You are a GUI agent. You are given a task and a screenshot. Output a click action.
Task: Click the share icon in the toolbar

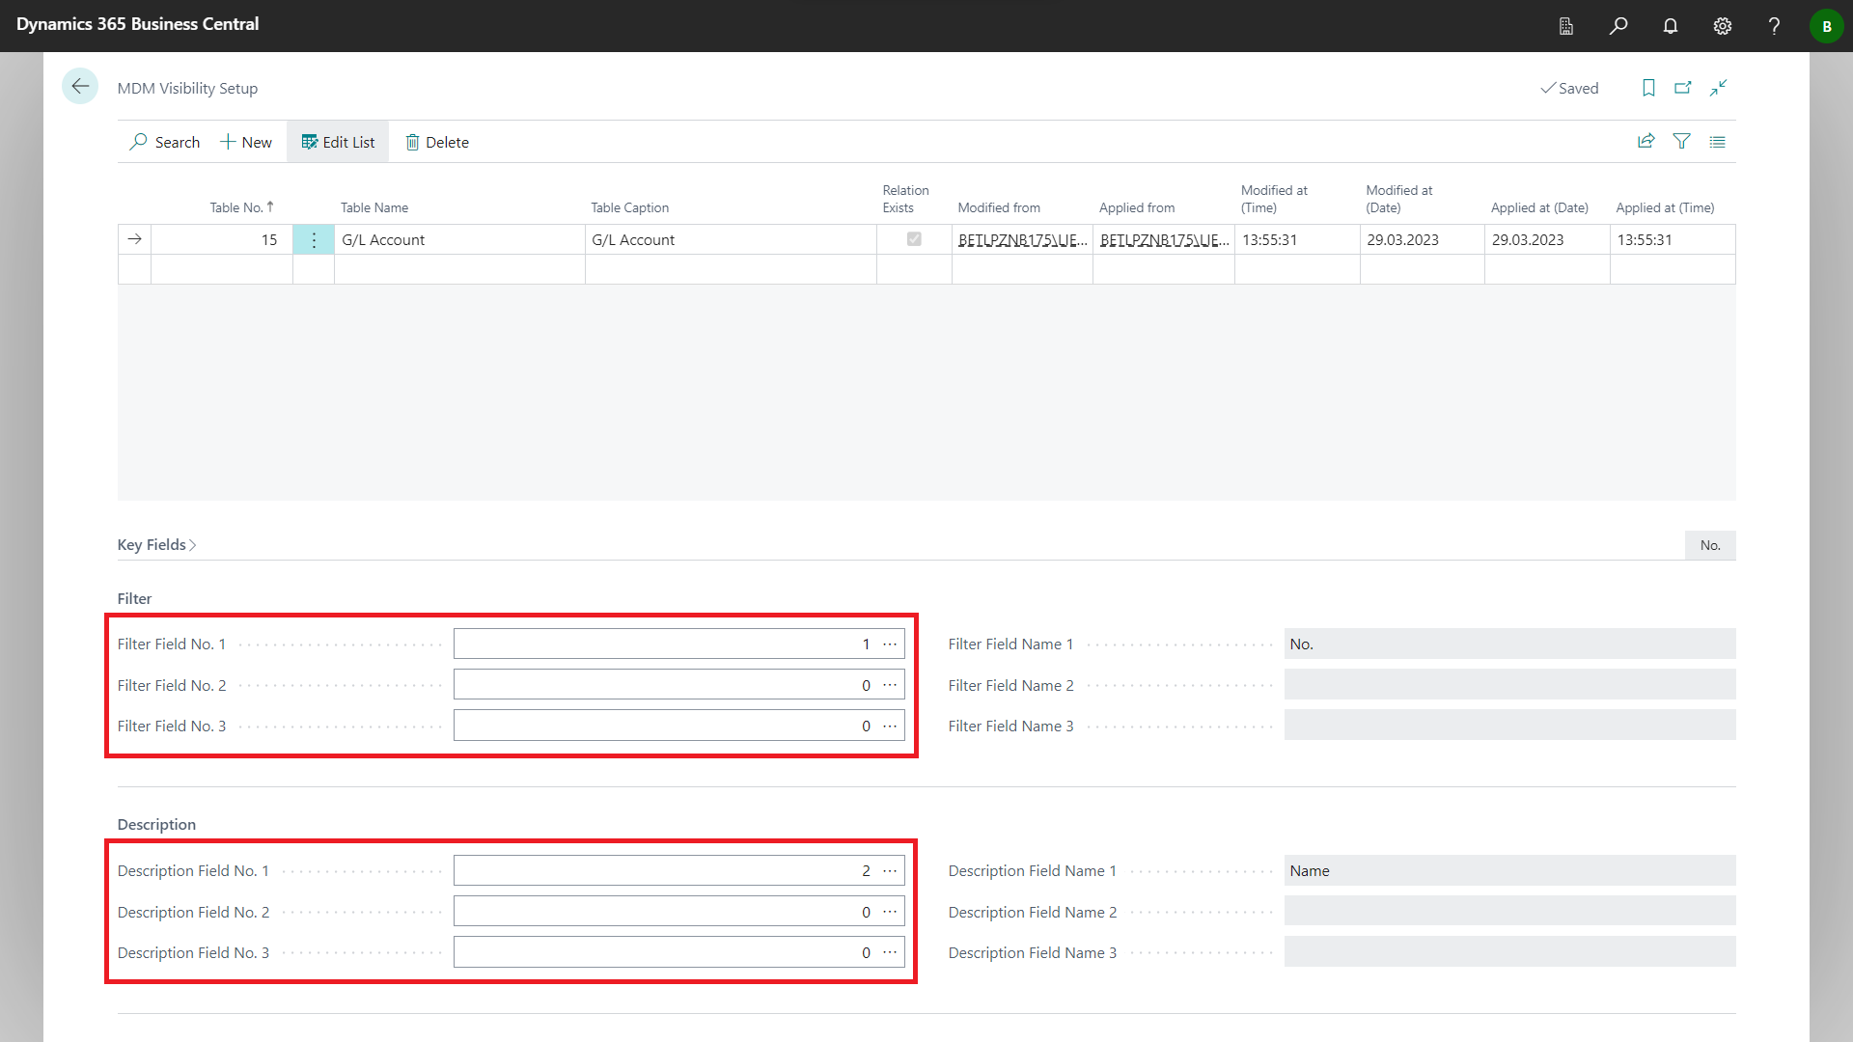1646,142
